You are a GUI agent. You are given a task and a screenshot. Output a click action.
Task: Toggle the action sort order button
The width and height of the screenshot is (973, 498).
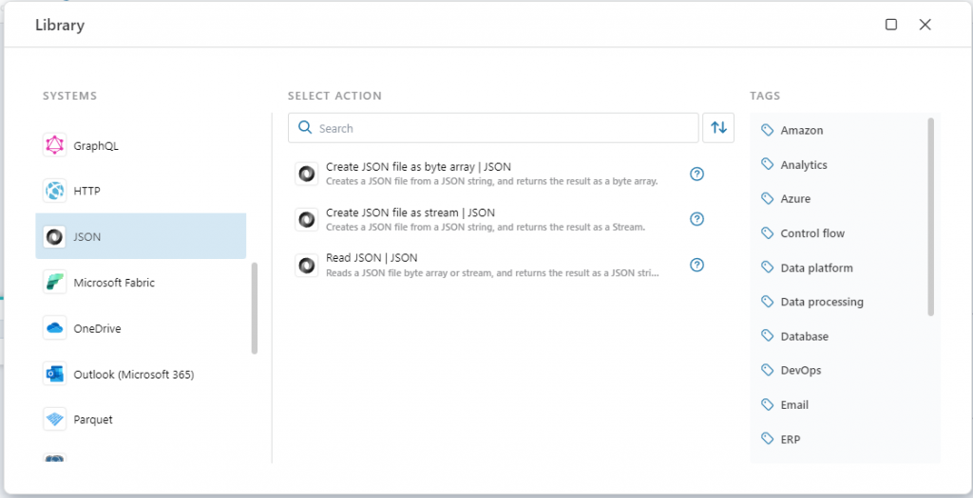click(718, 128)
